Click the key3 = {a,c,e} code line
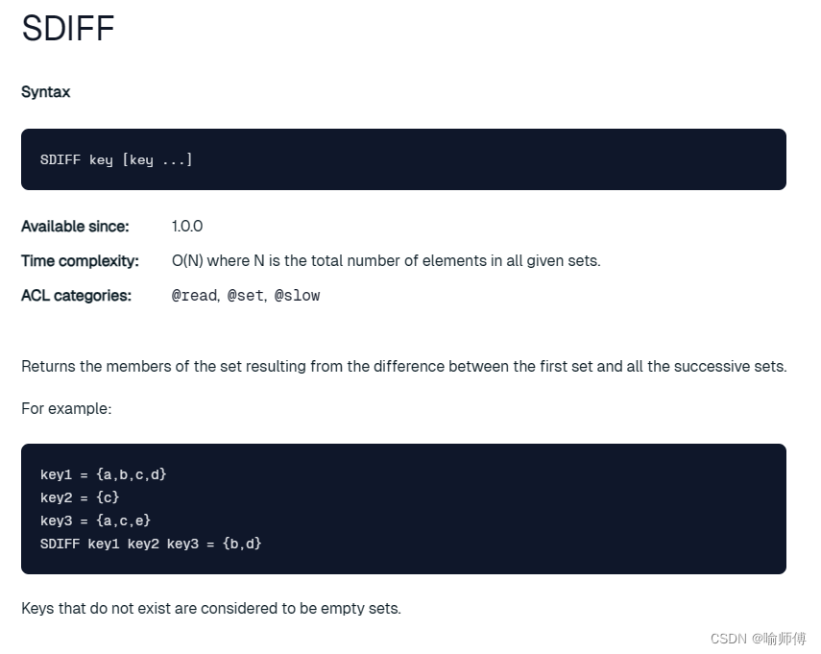The image size is (821, 654). click(95, 521)
